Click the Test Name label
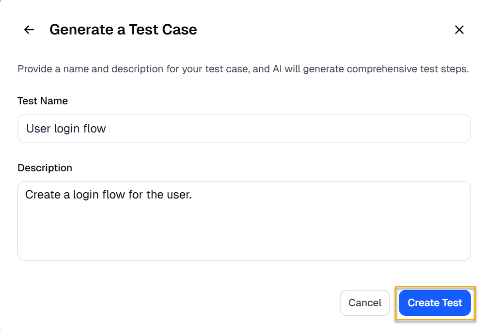The width and height of the screenshot is (487, 330). pyautogui.click(x=43, y=101)
